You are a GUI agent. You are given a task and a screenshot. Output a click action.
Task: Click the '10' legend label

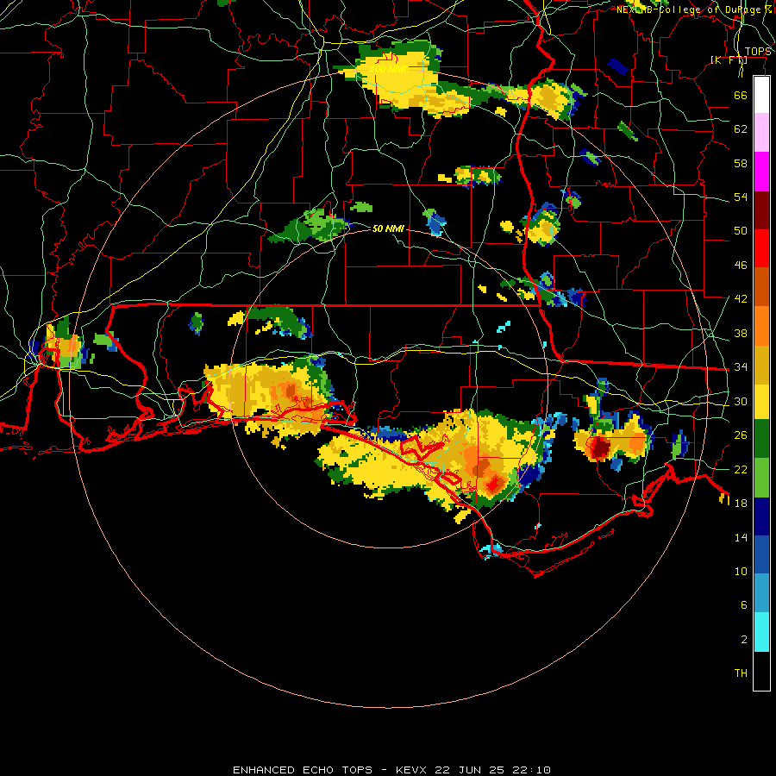tap(741, 572)
